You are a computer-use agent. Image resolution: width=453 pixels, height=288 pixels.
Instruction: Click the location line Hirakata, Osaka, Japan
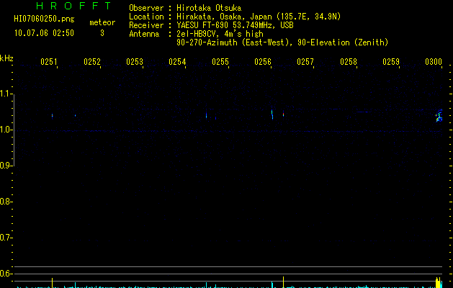pyautogui.click(x=224, y=17)
